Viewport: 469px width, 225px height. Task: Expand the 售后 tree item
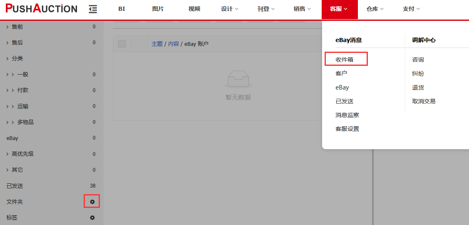click(7, 42)
